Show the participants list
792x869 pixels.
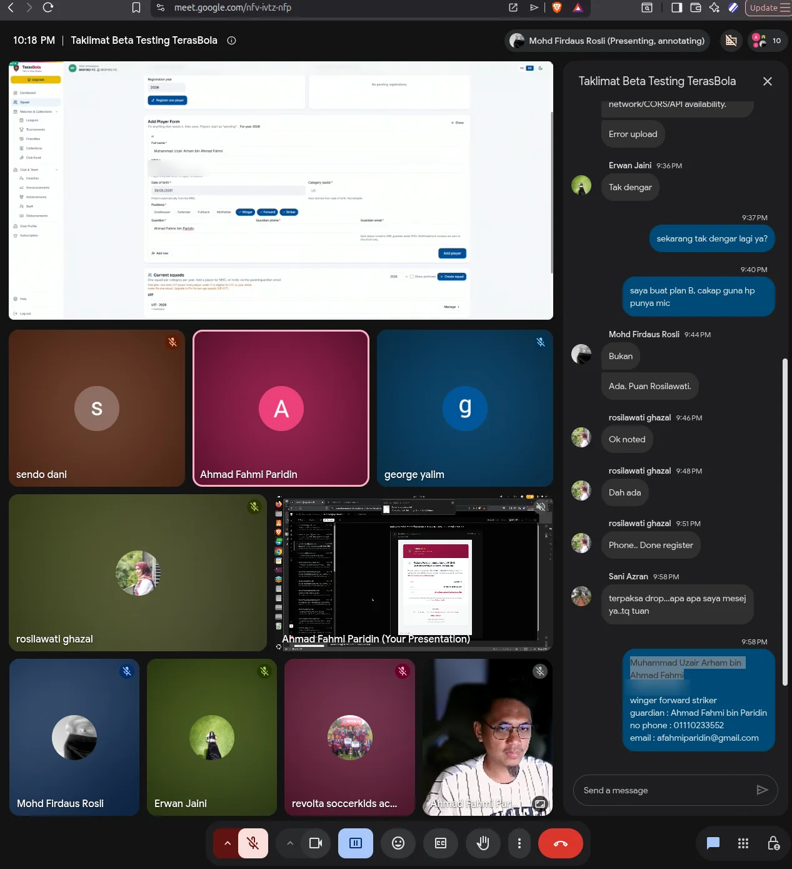pyautogui.click(x=768, y=41)
